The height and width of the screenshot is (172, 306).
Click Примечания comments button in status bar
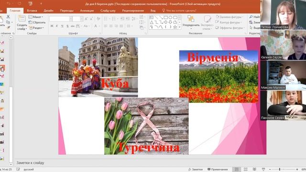(x=218, y=169)
